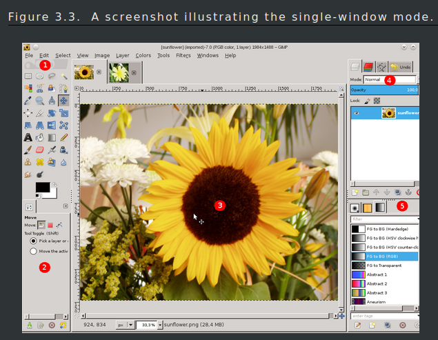Open tool options tab menu arrow
The height and width of the screenshot is (340, 438).
tap(66, 206)
